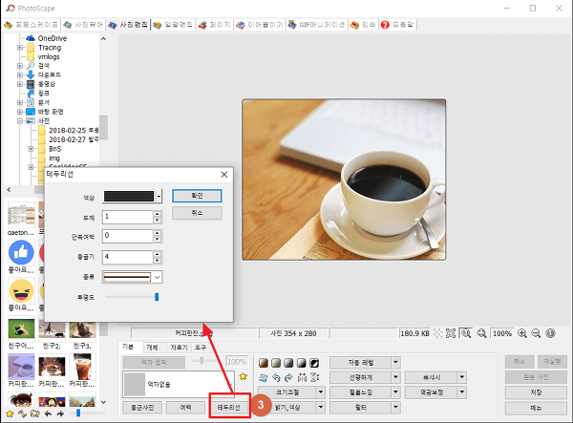Click the star icon beside frame list
Image resolution: width=573 pixels, height=423 pixels.
[x=243, y=376]
